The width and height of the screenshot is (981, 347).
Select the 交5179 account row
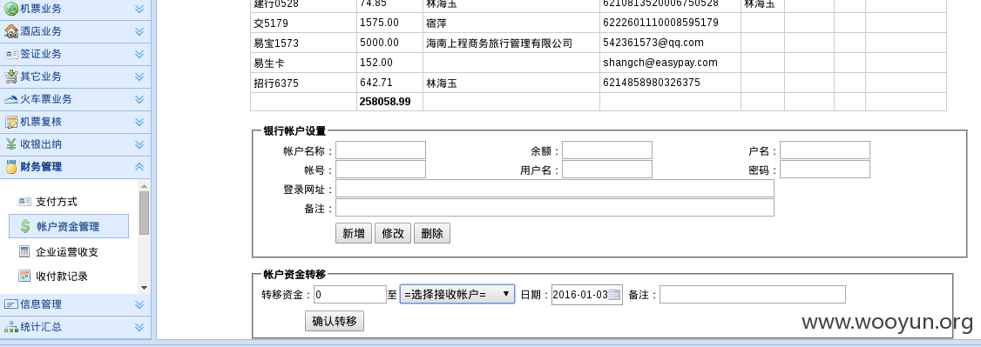pos(599,23)
